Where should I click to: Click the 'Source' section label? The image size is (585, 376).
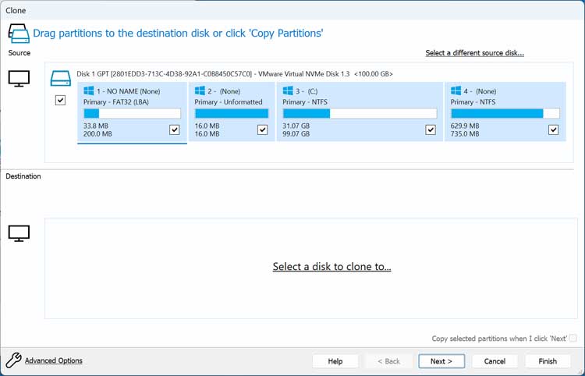coord(19,53)
